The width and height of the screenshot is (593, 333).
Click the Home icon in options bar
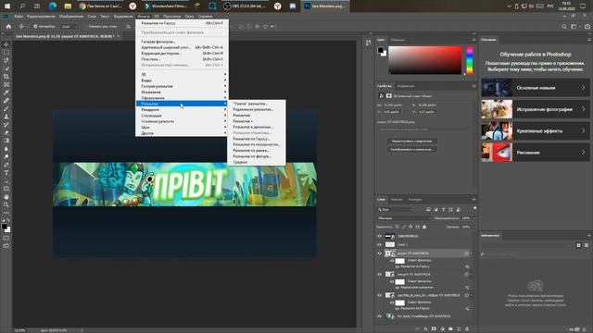pyautogui.click(x=8, y=27)
